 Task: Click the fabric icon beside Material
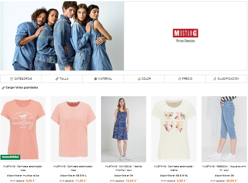click(x=96, y=79)
